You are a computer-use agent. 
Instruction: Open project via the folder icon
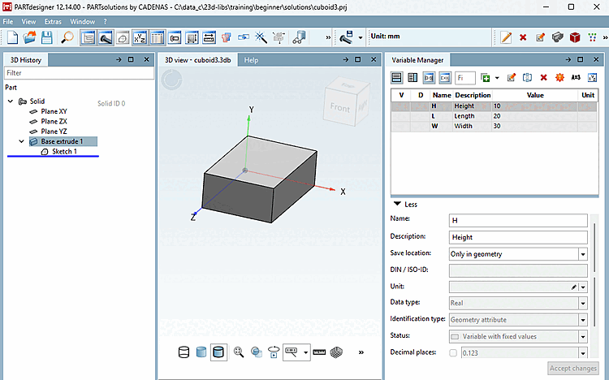click(x=29, y=37)
